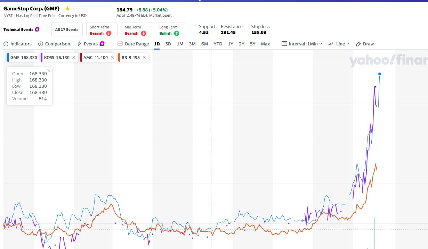Click the +8.88 (+5.04%) price change
428x249 pixels.
(x=153, y=10)
